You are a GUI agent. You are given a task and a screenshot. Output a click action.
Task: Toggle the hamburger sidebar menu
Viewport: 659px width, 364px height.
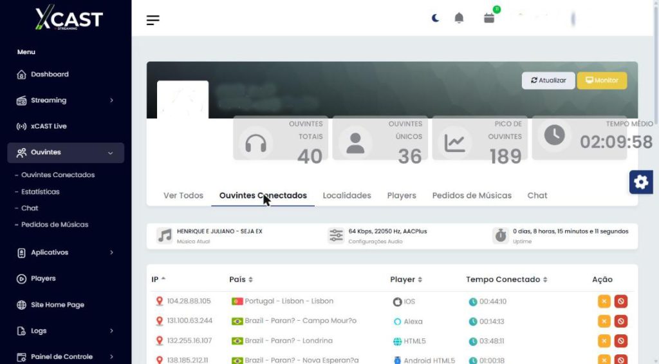pos(153,20)
